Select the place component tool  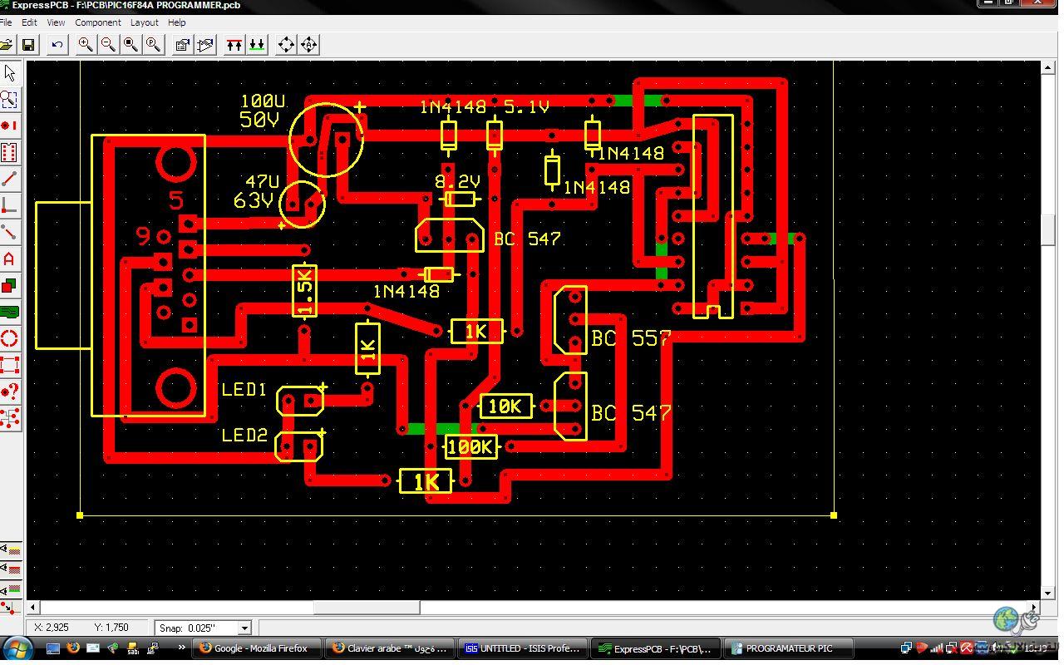pyautogui.click(x=9, y=153)
